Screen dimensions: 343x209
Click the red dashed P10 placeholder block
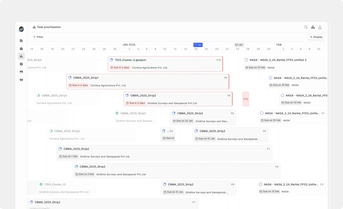(x=246, y=99)
